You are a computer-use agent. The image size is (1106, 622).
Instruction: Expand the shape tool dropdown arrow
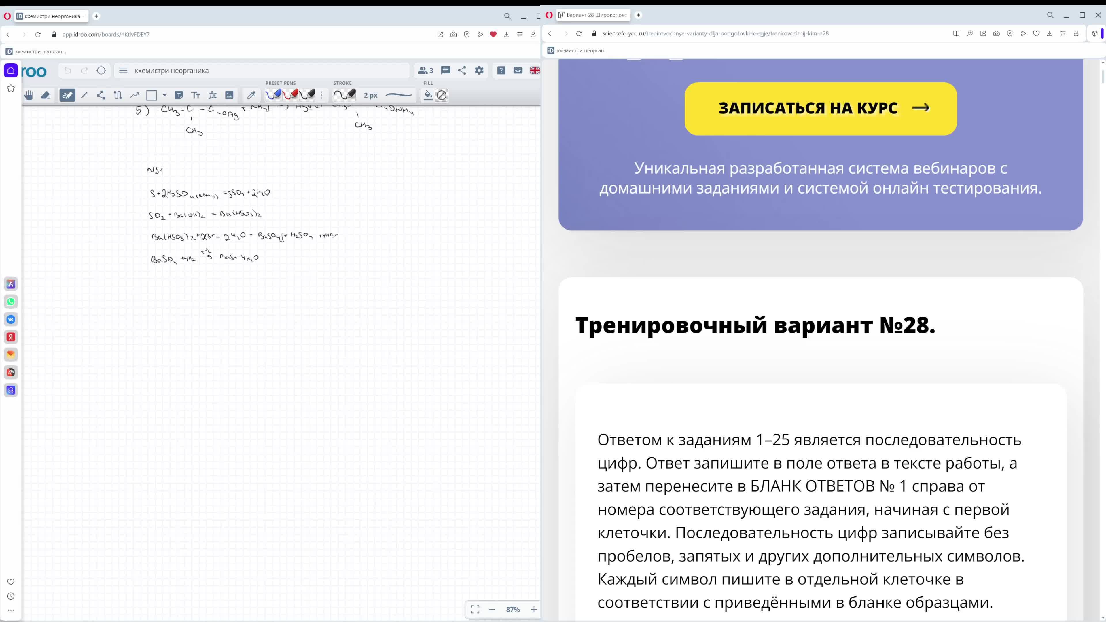[x=164, y=95]
